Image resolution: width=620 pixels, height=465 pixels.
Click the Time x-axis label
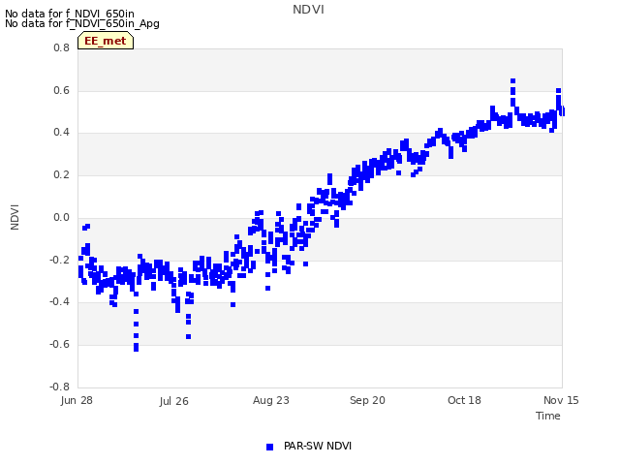click(x=548, y=416)
